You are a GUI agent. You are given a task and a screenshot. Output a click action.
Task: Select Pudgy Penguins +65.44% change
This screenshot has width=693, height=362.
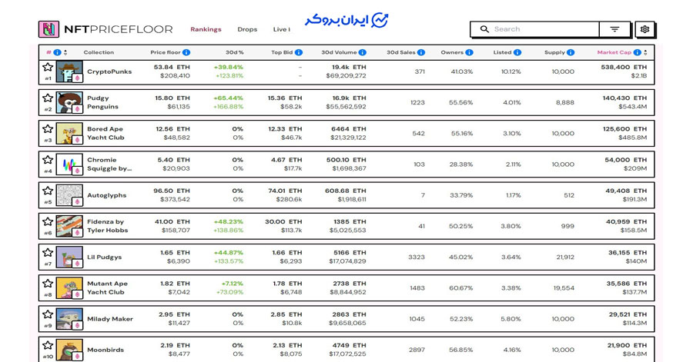coord(228,98)
